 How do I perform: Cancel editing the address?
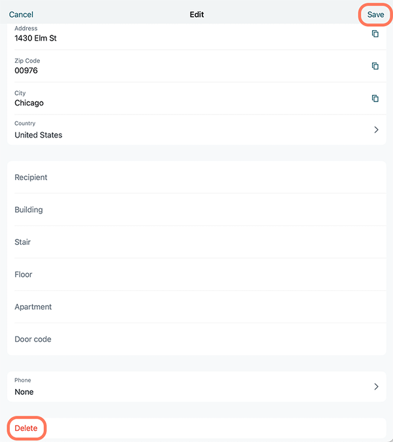(x=21, y=14)
